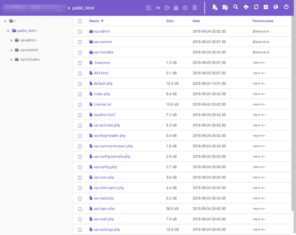Create a new folder with the folder-plus icon
The width and height of the screenshot is (296, 235).
(x=225, y=8)
